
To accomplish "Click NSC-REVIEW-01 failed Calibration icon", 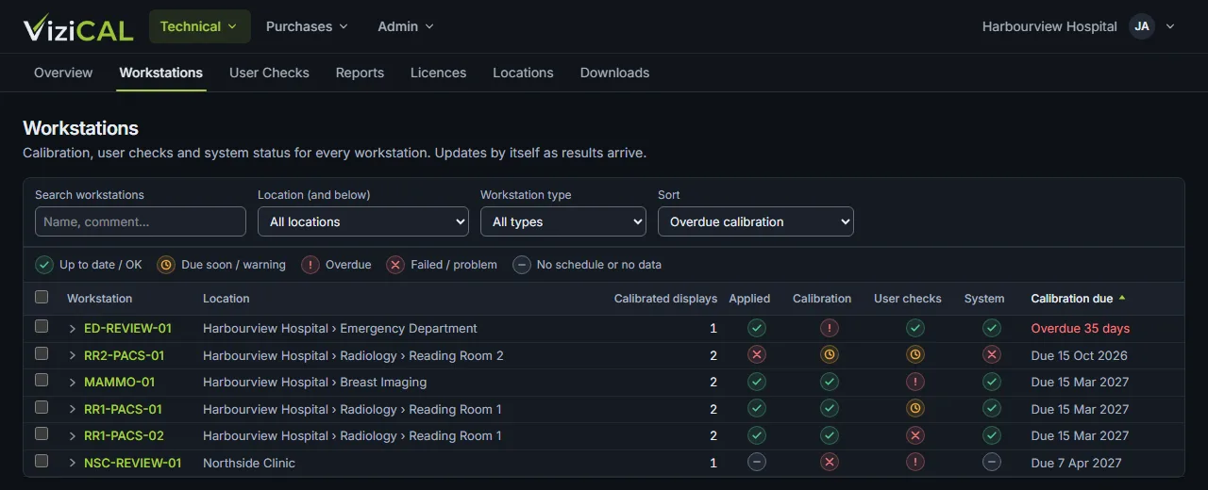I will (x=830, y=463).
